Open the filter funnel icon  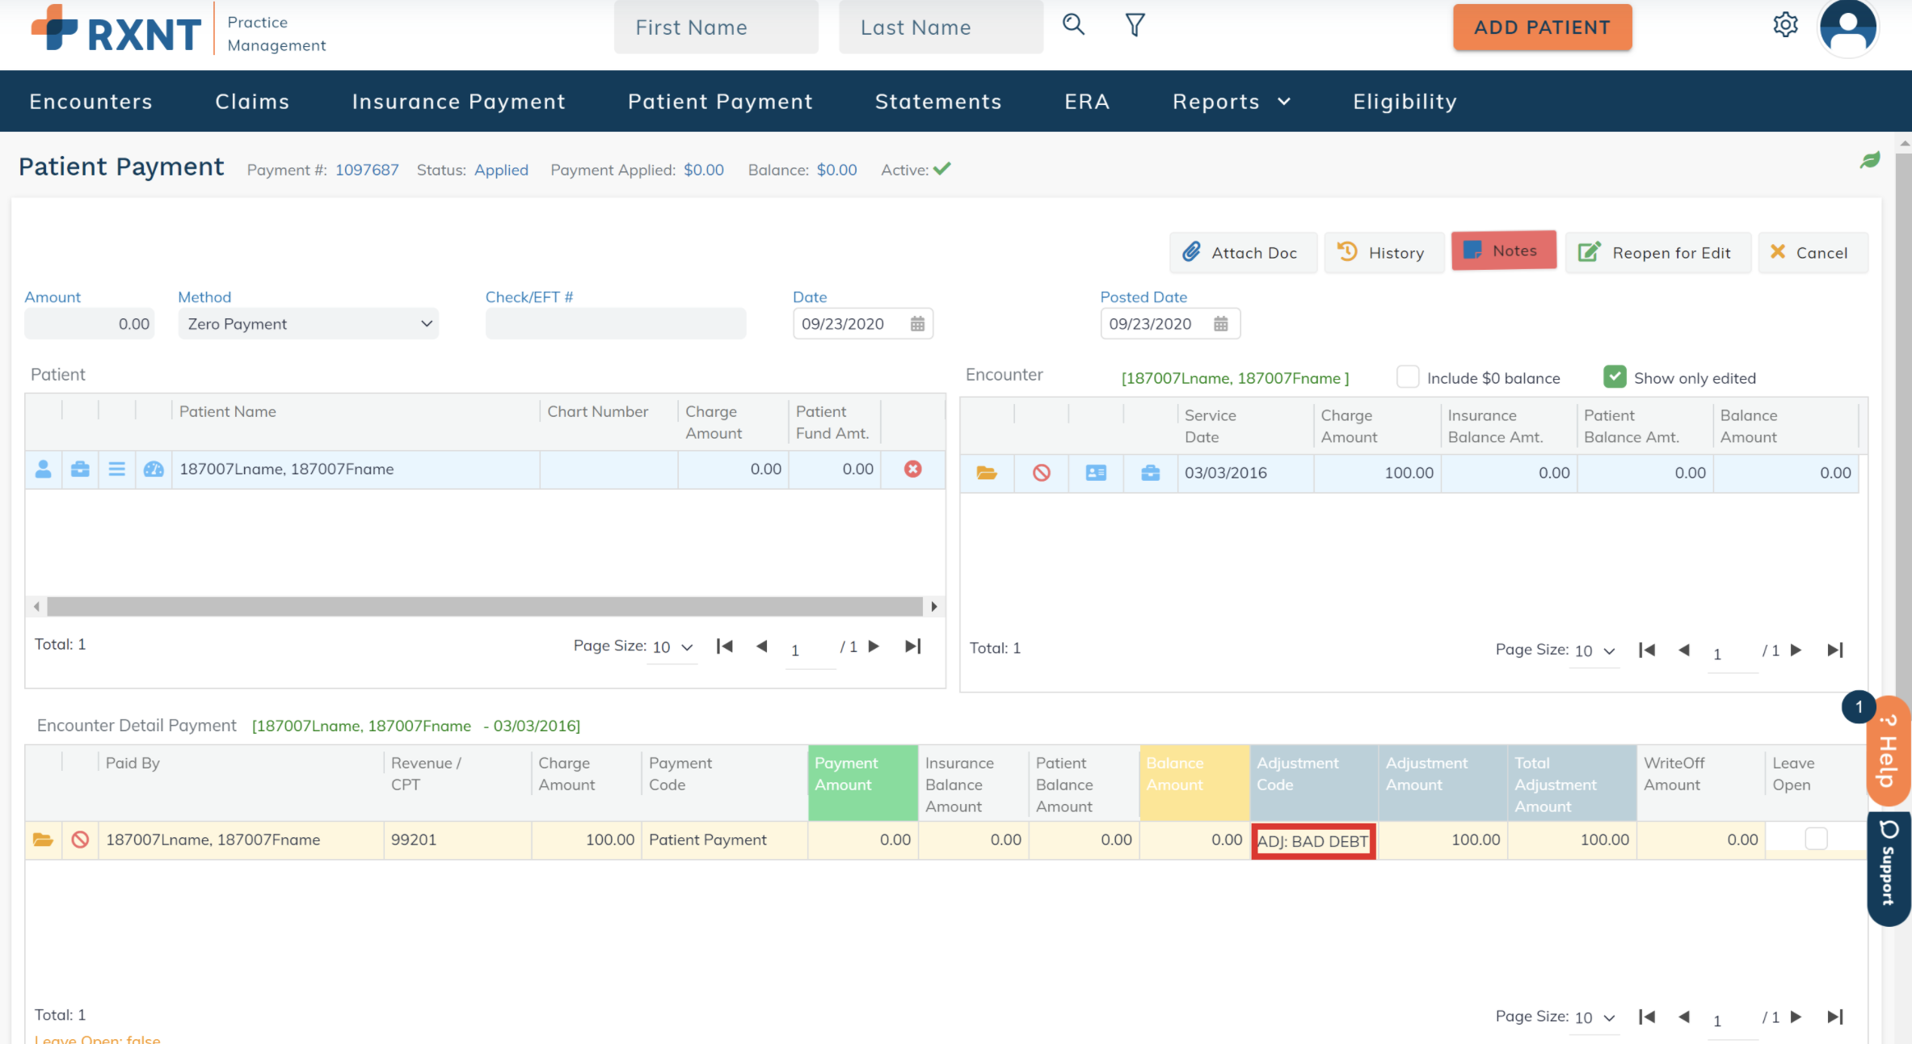point(1135,25)
